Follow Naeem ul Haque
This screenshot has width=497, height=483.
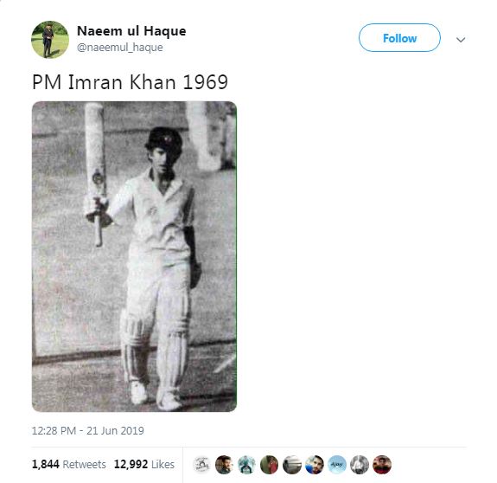[399, 38]
